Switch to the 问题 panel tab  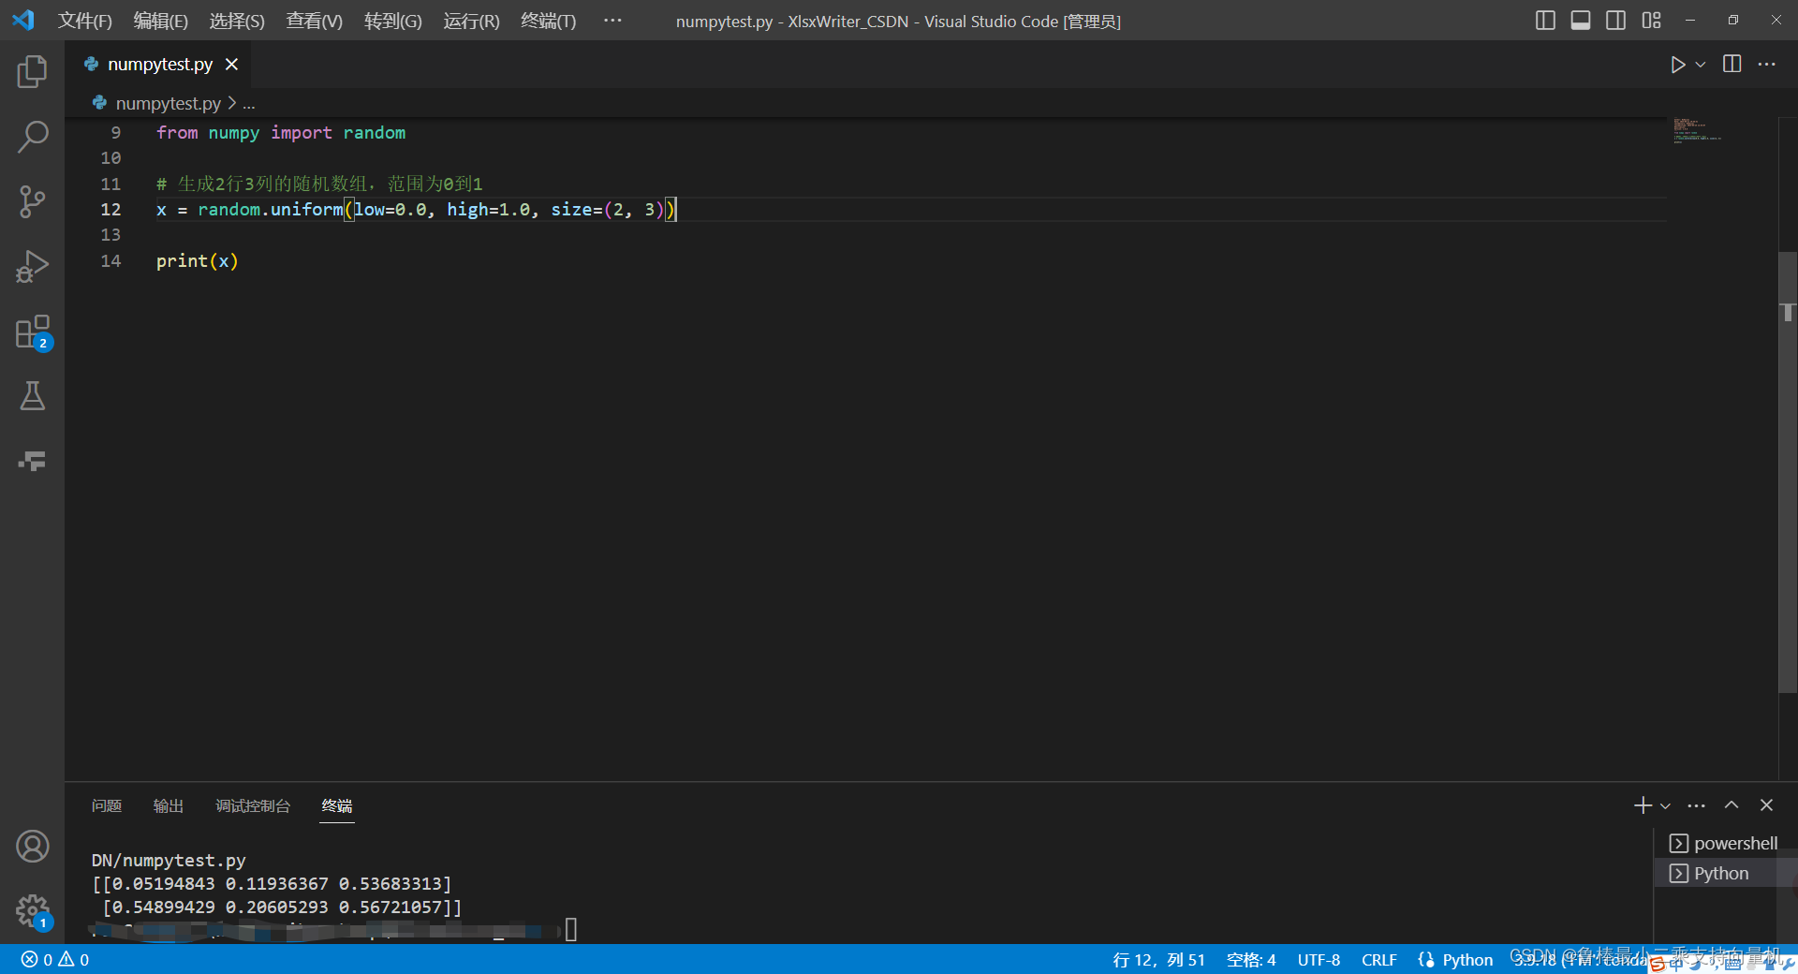[x=107, y=805]
